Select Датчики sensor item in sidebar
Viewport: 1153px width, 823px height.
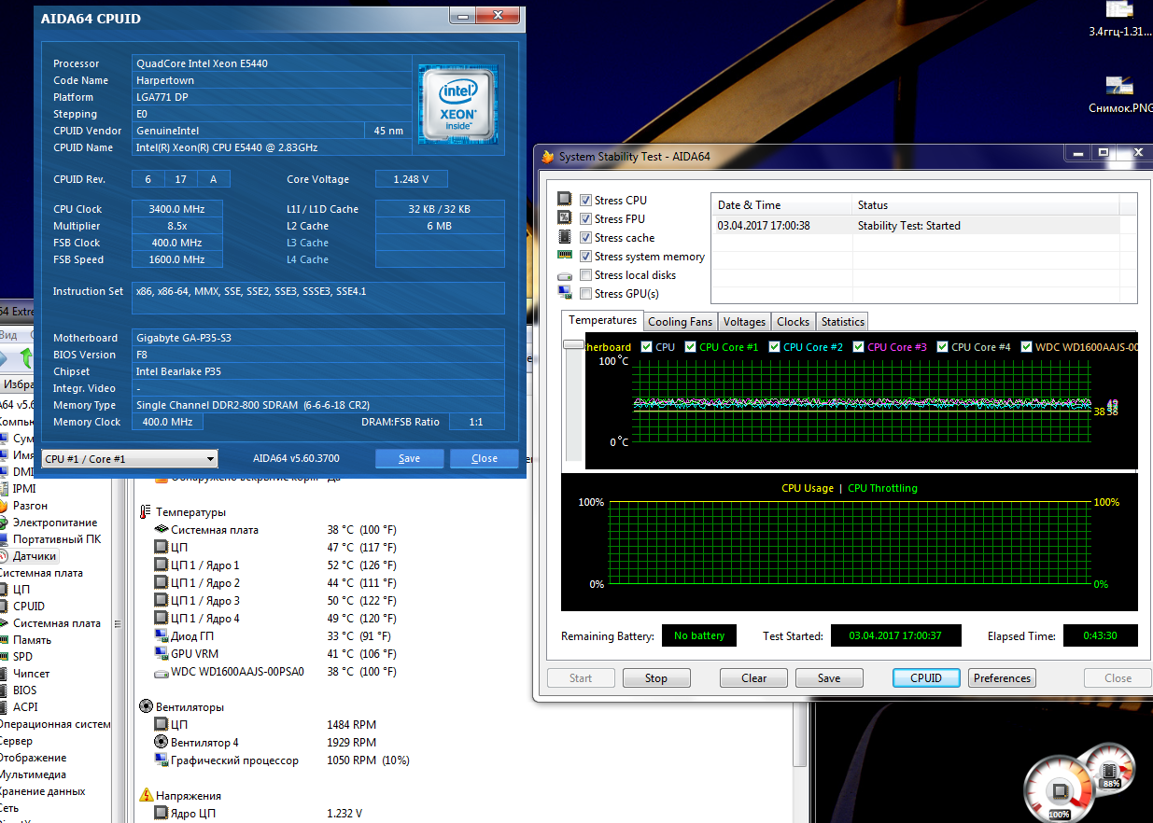tap(35, 556)
